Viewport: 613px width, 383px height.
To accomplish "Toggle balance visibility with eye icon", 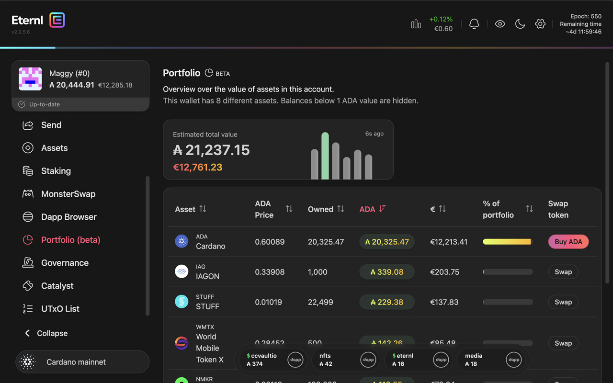I will click(x=500, y=24).
